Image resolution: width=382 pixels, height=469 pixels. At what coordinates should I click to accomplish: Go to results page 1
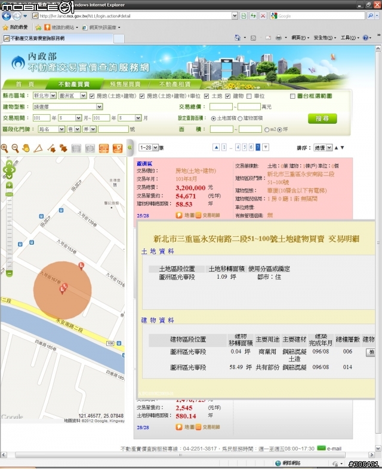[x=224, y=147]
